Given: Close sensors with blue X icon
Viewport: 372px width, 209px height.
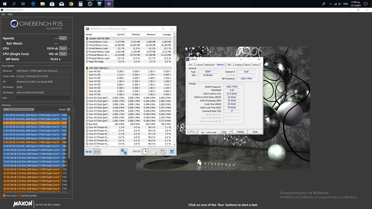Looking at the screenshot, I should click(x=172, y=152).
